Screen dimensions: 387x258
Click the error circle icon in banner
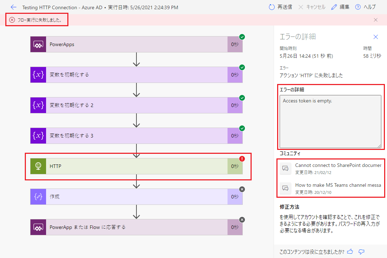tap(12, 20)
